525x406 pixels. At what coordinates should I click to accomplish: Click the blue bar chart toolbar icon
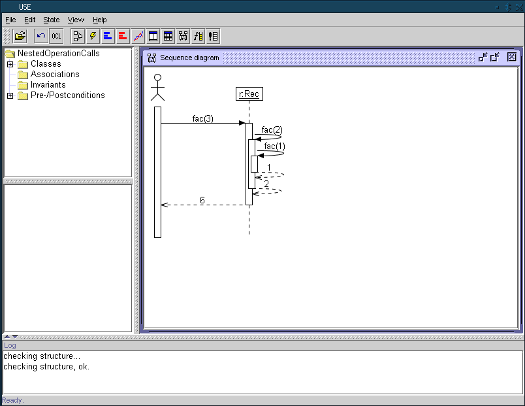tap(108, 36)
